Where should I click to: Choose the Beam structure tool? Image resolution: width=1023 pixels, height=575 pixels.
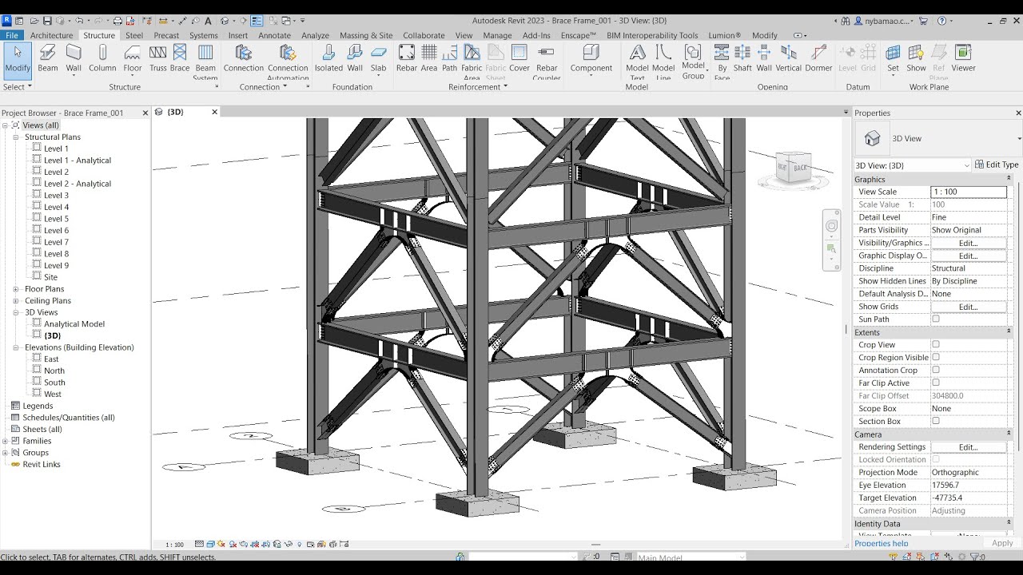tap(48, 59)
